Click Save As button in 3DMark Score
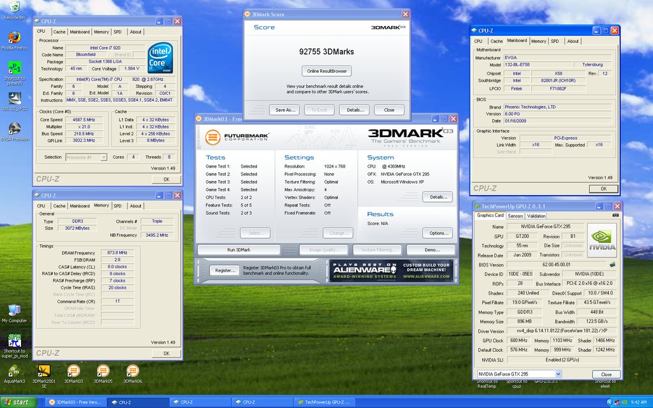 [x=285, y=110]
